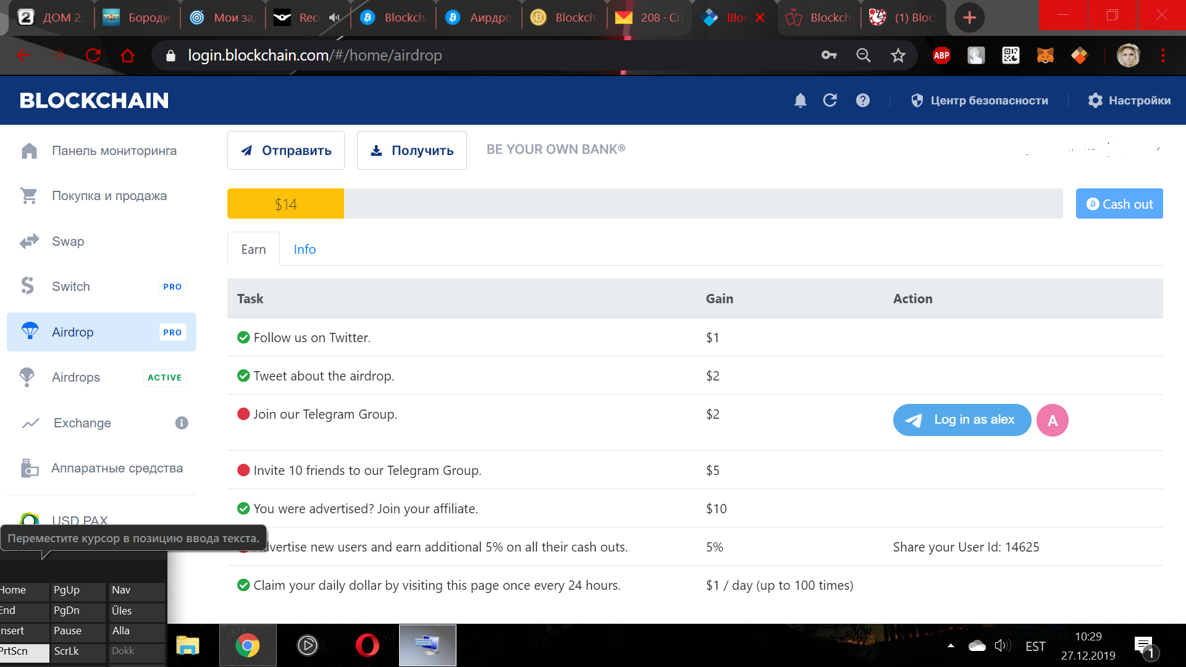Open Switch in sidebar

point(101,287)
